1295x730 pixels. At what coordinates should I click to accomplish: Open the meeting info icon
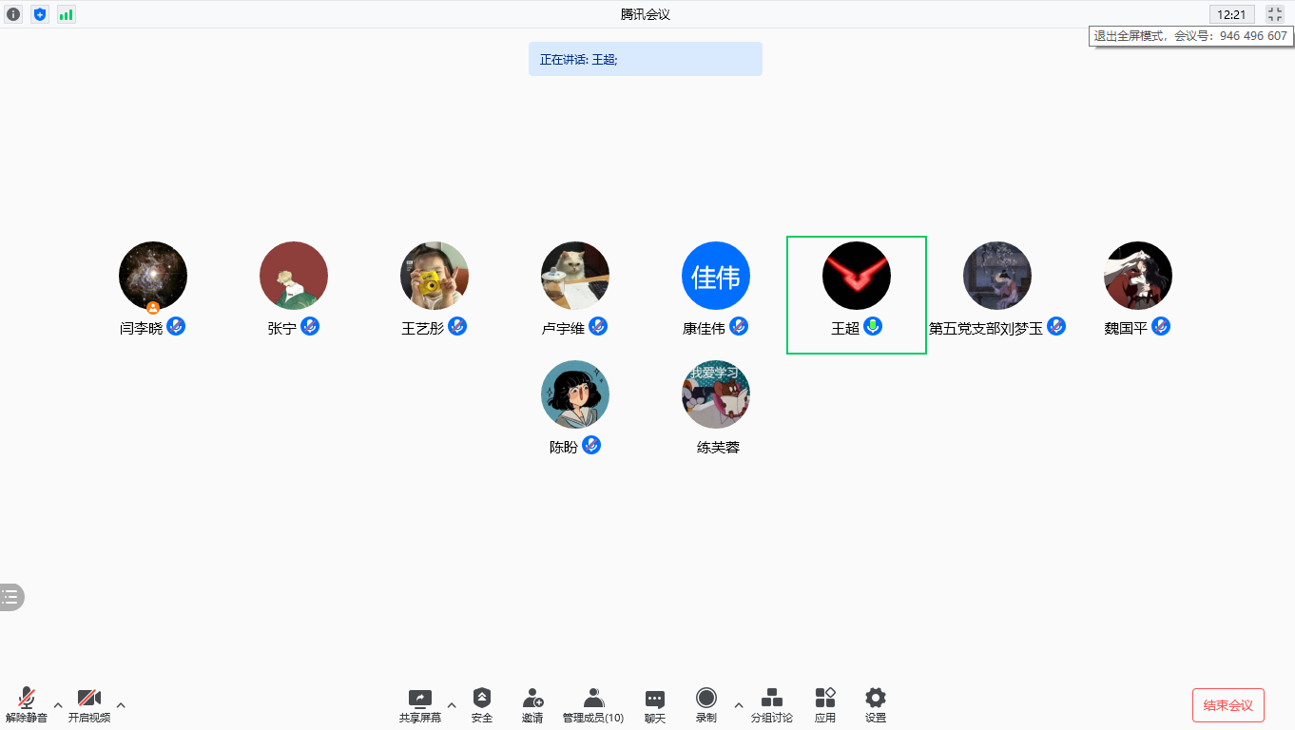point(13,14)
